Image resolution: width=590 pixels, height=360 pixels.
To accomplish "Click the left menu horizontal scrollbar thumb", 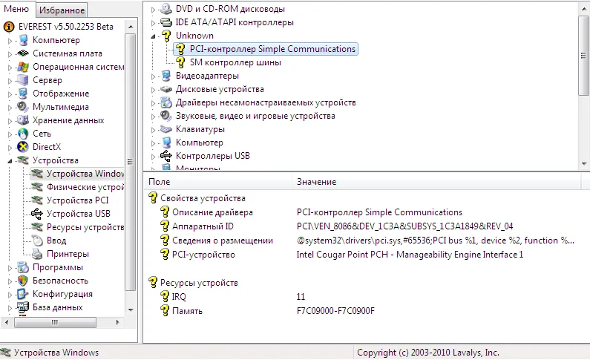I will pos(55,322).
